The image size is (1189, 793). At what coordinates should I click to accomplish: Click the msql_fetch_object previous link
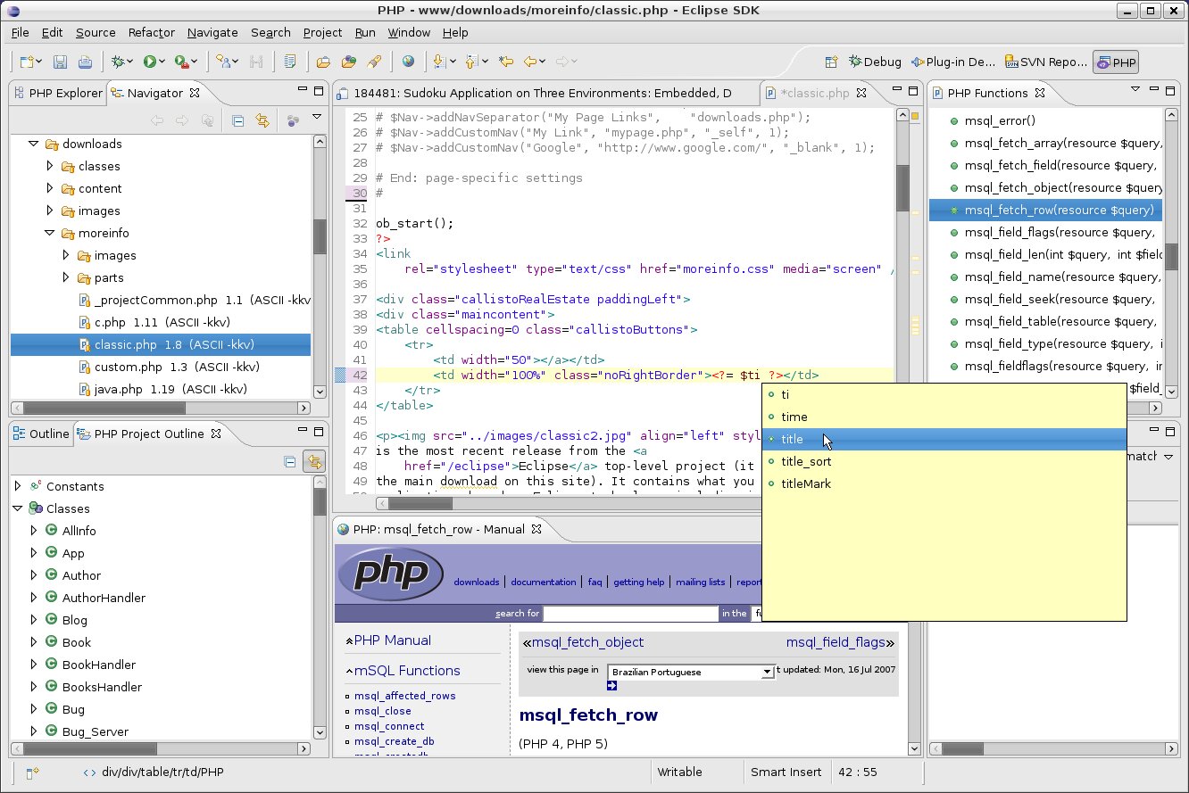click(587, 642)
